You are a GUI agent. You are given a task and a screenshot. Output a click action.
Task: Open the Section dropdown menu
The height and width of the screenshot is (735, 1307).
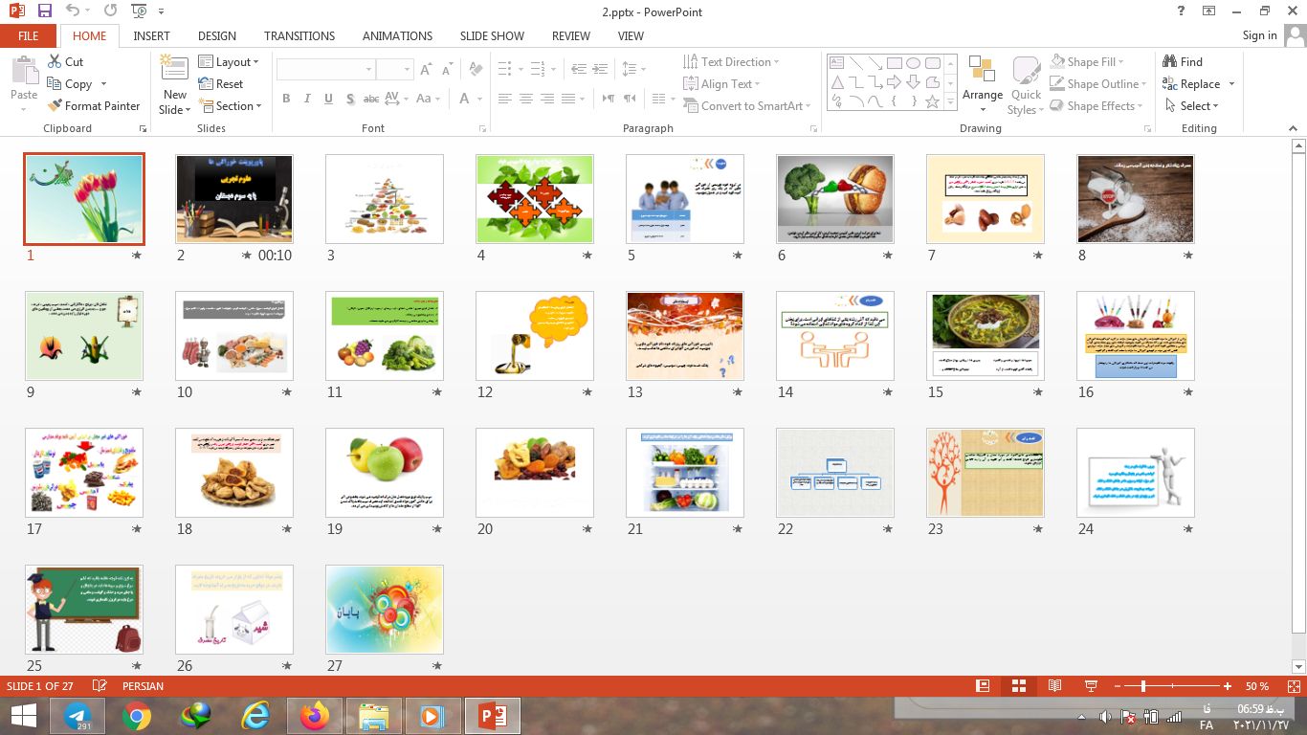[x=230, y=106]
